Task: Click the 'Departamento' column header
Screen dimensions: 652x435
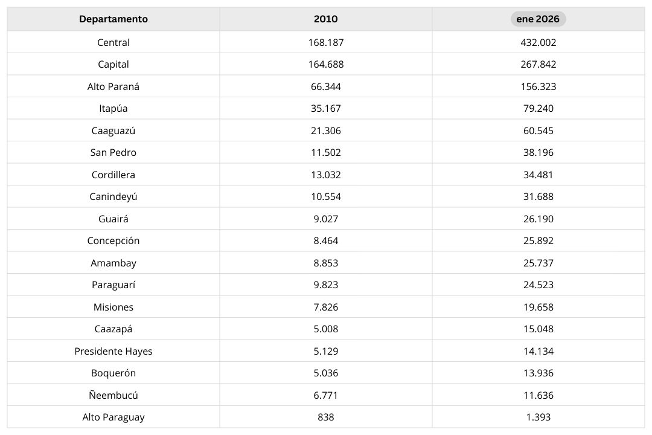Action: [113, 19]
